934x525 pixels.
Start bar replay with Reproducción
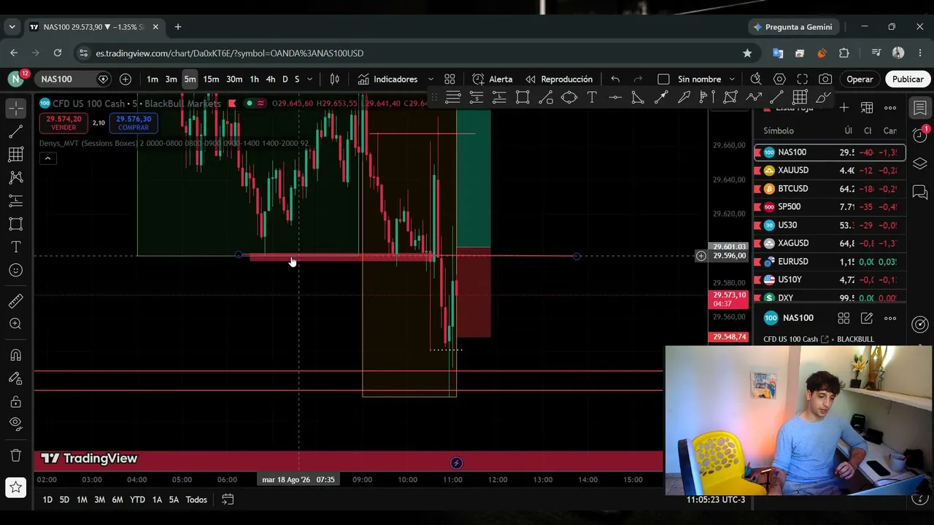559,79
